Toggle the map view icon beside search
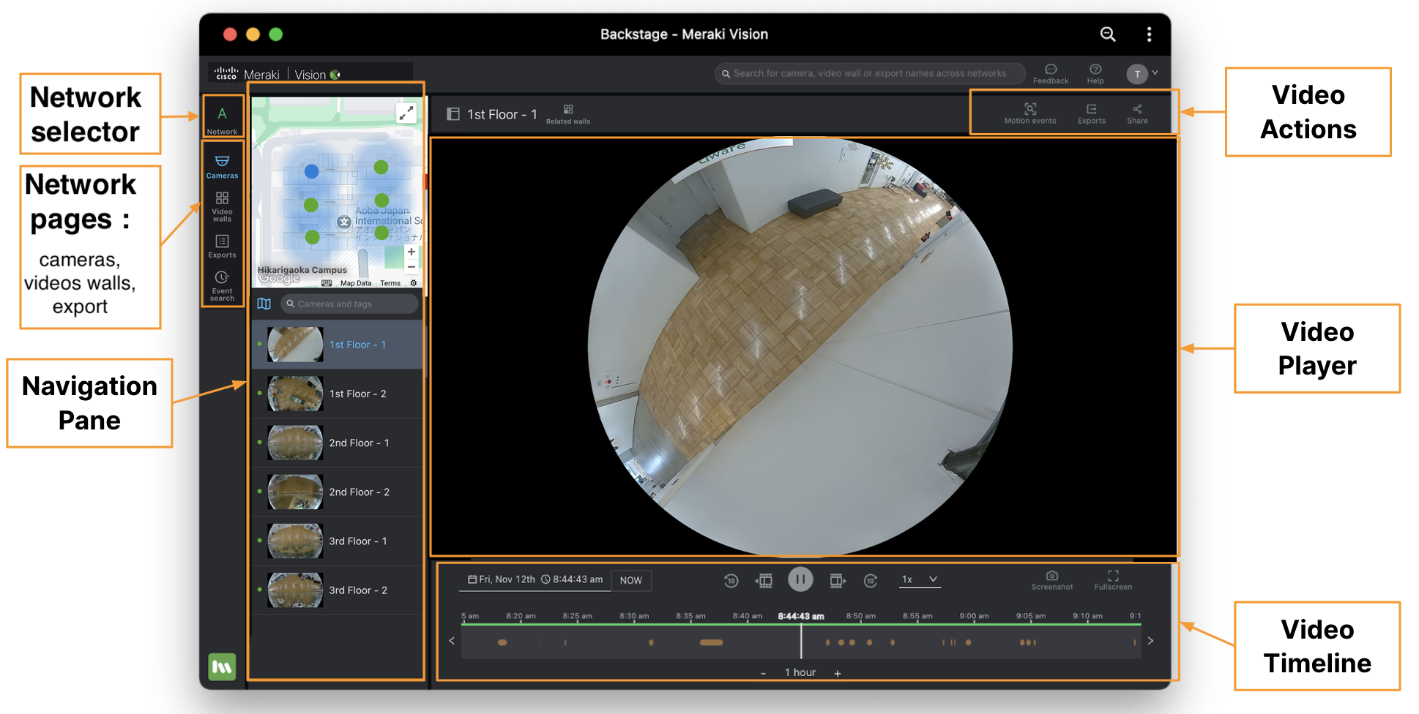 click(x=264, y=304)
